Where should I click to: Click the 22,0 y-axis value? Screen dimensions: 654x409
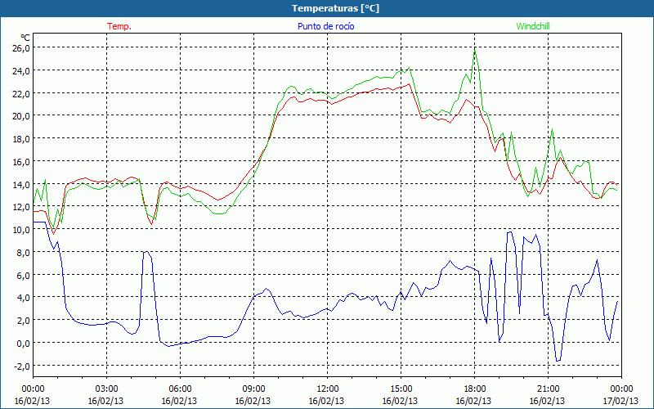(x=21, y=93)
